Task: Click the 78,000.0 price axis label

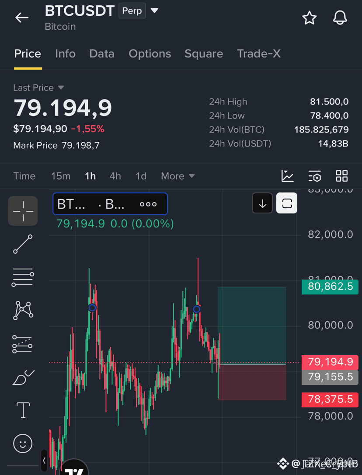Action: pyautogui.click(x=331, y=416)
